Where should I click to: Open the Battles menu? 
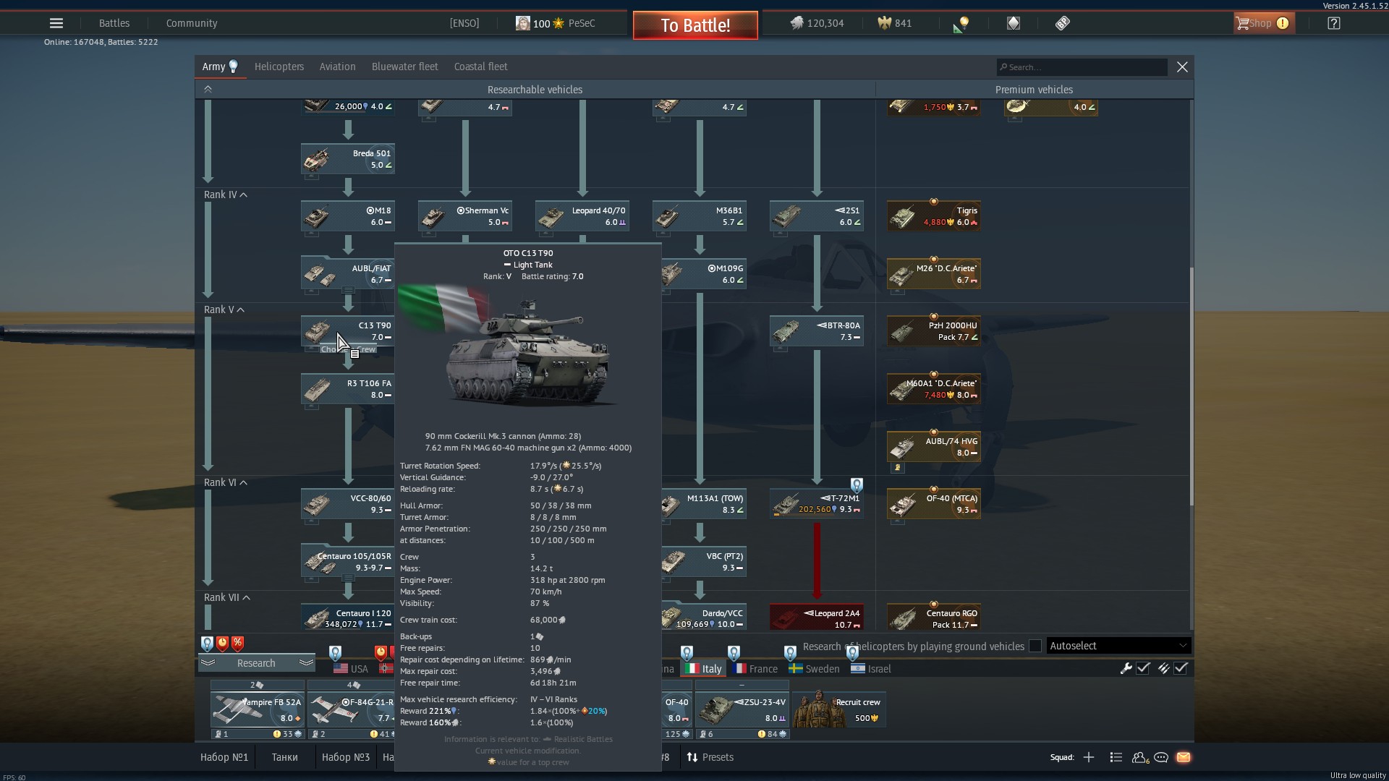point(114,23)
